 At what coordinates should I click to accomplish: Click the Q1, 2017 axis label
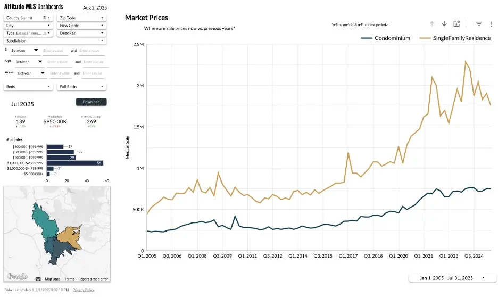(x=348, y=255)
